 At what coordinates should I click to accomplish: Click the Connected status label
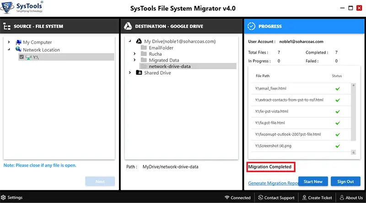(241, 198)
